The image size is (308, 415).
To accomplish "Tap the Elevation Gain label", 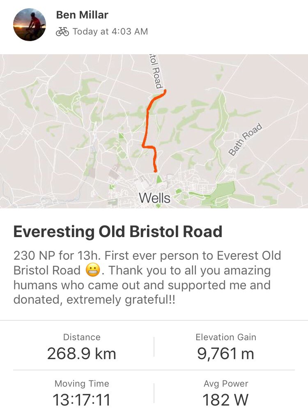I will point(226,337).
